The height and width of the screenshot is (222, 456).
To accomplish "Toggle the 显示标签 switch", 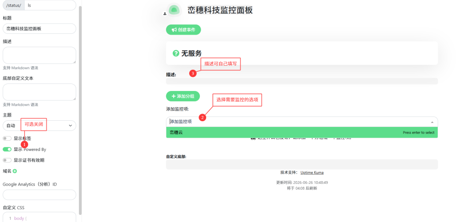I will click(x=7, y=139).
